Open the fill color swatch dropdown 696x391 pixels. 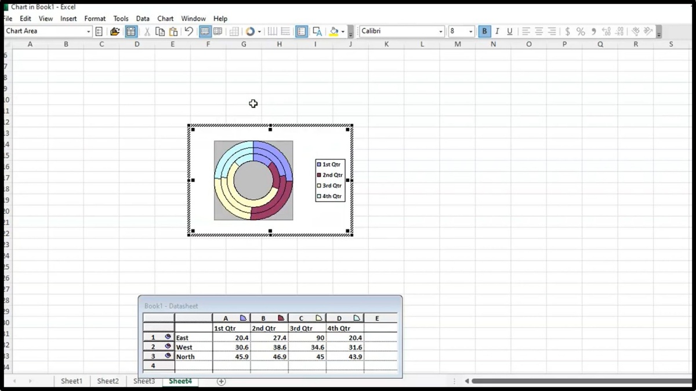coord(342,31)
